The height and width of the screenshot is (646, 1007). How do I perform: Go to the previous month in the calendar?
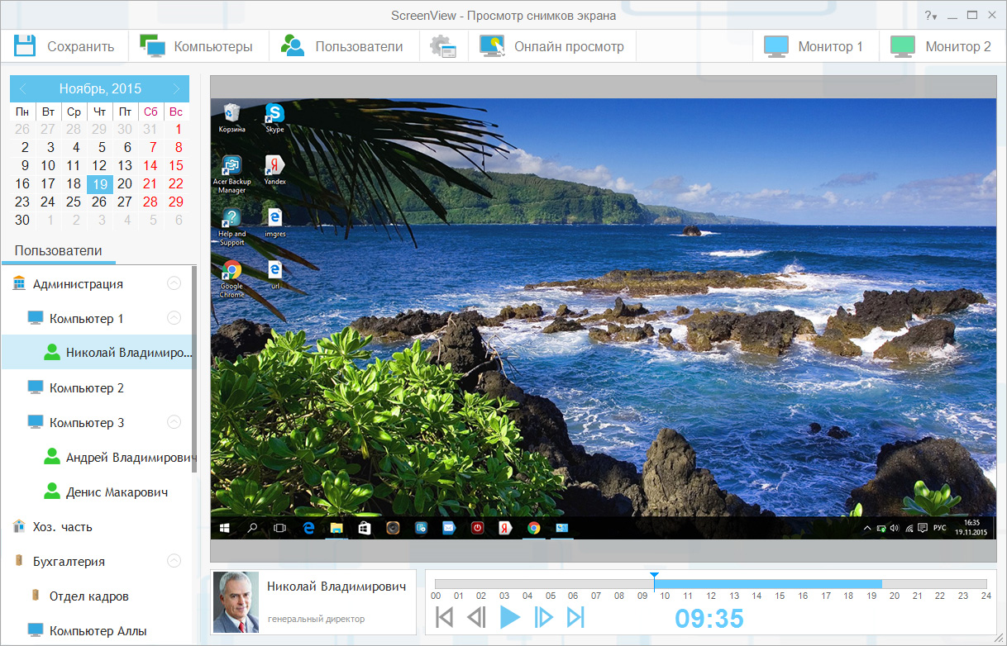tap(22, 88)
